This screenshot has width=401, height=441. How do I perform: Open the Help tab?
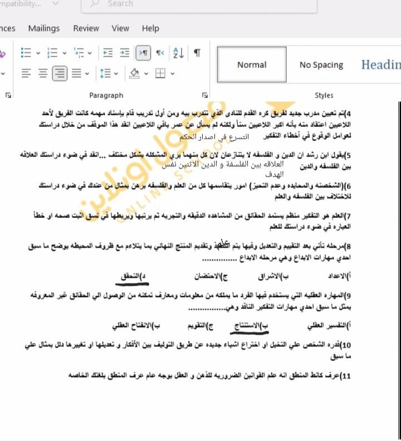tap(150, 28)
